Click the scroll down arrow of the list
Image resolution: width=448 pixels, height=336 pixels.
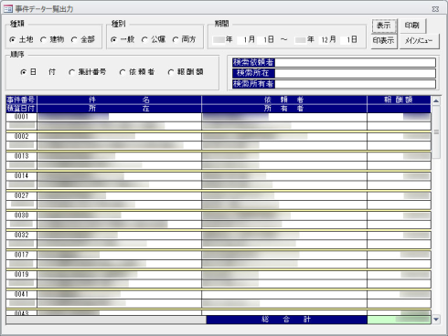click(436, 320)
